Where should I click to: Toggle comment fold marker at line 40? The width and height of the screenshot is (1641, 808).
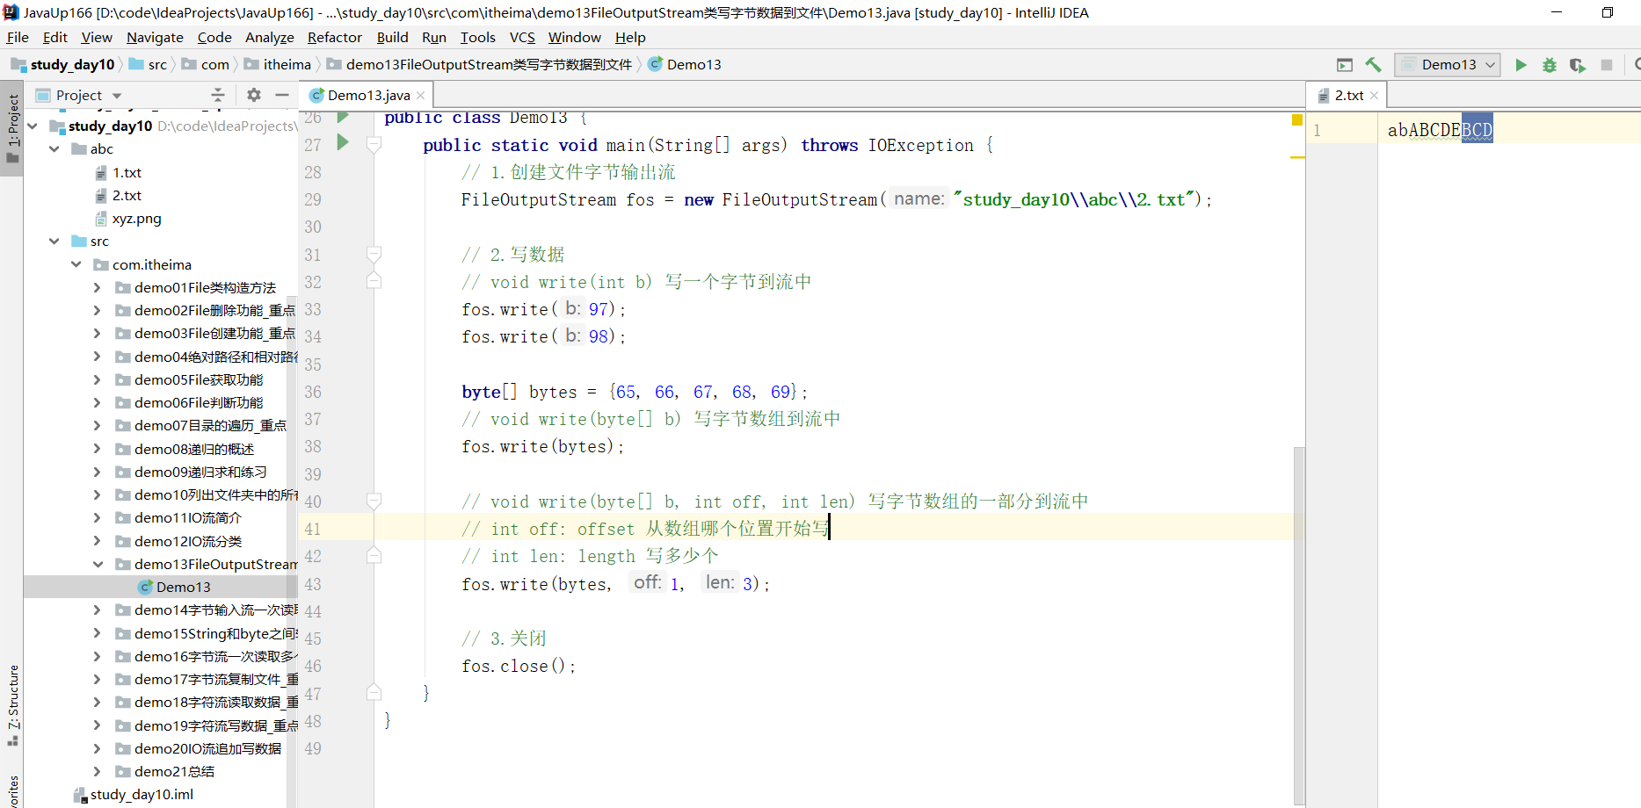pos(374,501)
